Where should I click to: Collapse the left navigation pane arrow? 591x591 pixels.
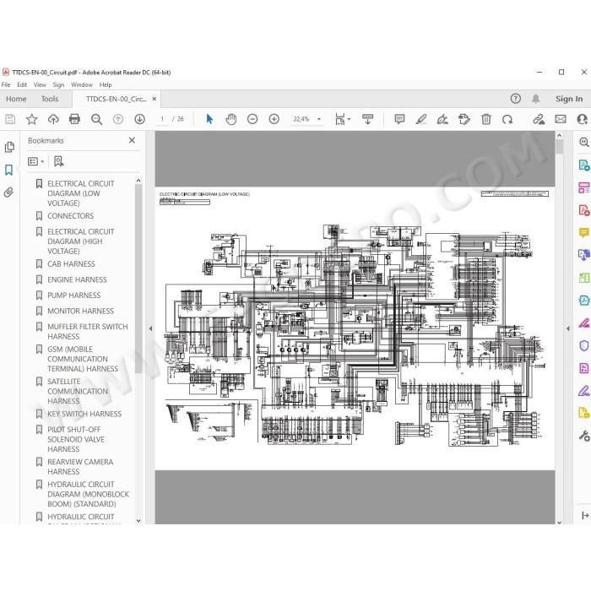click(x=150, y=328)
